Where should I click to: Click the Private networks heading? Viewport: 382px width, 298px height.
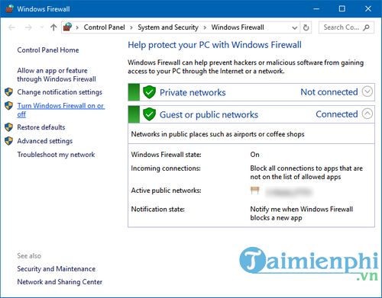pos(193,92)
